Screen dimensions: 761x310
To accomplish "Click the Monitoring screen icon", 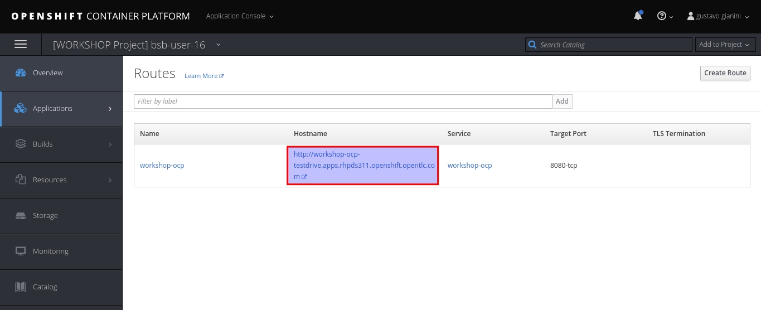I will pos(21,251).
